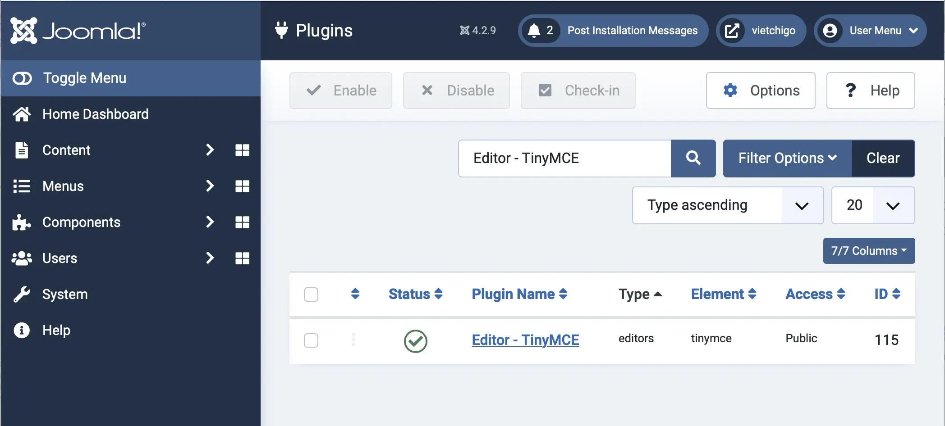This screenshot has height=426, width=945.
Task: Expand the 7/7 Columns dropdown
Action: (x=868, y=251)
